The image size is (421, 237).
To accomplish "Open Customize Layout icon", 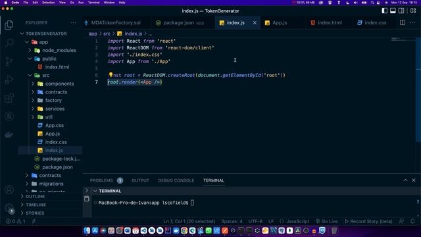I will tap(413, 11).
